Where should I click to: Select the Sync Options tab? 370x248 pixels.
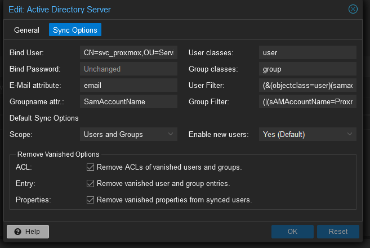click(x=75, y=30)
